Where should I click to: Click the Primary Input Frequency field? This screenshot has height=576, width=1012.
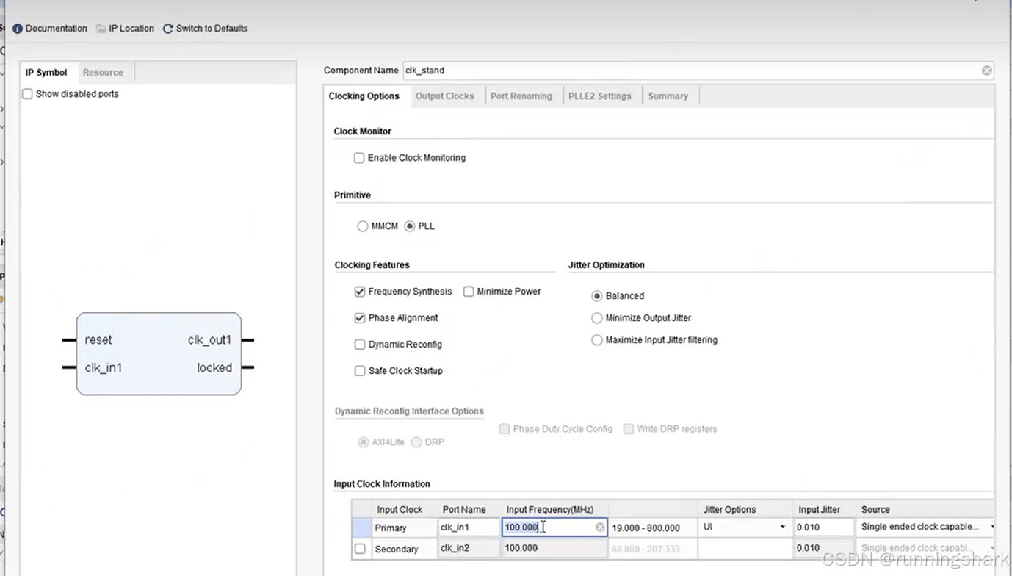click(x=554, y=528)
